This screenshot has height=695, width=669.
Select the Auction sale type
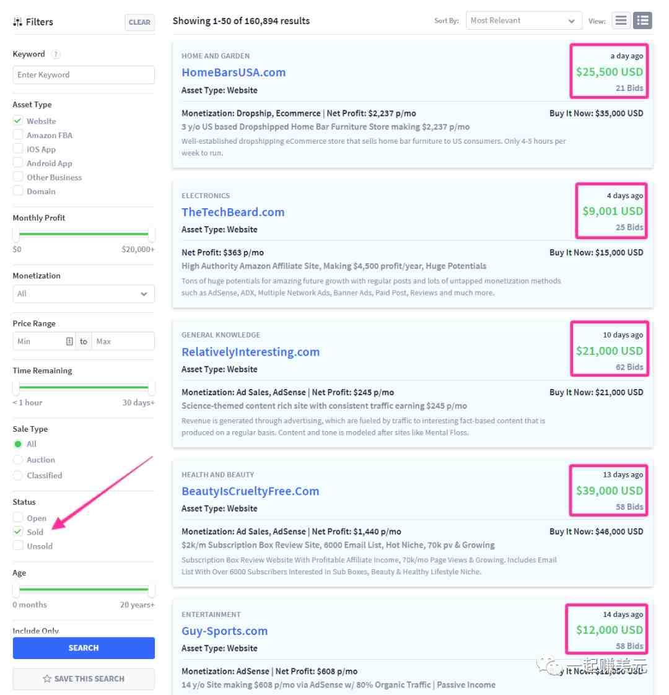[18, 460]
